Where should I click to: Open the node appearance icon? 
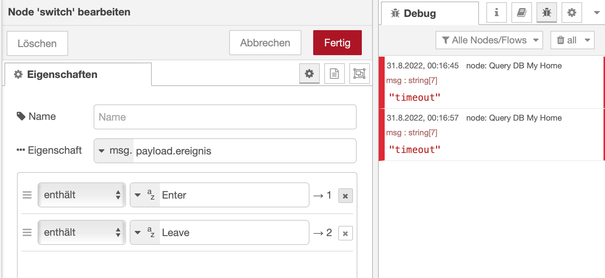[x=360, y=74]
